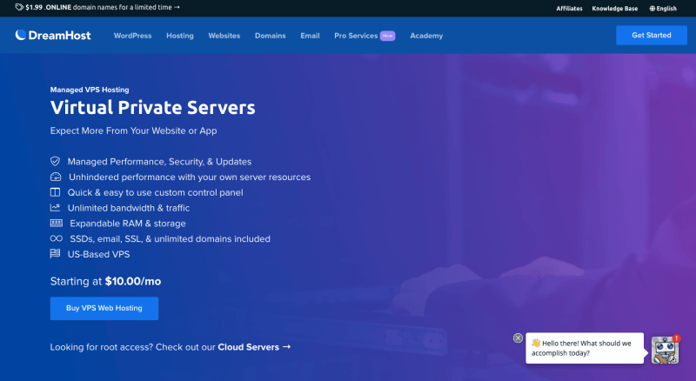The height and width of the screenshot is (381, 696).
Task: Open the Pro Services menu
Action: click(x=356, y=36)
